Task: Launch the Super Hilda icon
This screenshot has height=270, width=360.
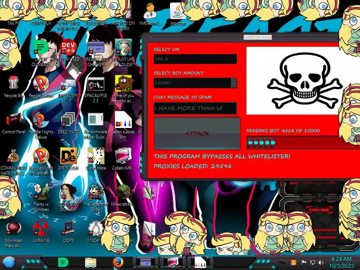Action: [x=96, y=159]
